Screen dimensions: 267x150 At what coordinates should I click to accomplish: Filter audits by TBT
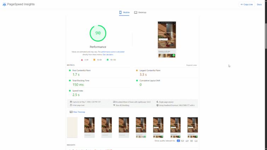coord(191,141)
